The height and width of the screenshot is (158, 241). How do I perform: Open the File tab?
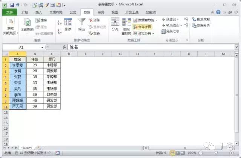point(9,12)
